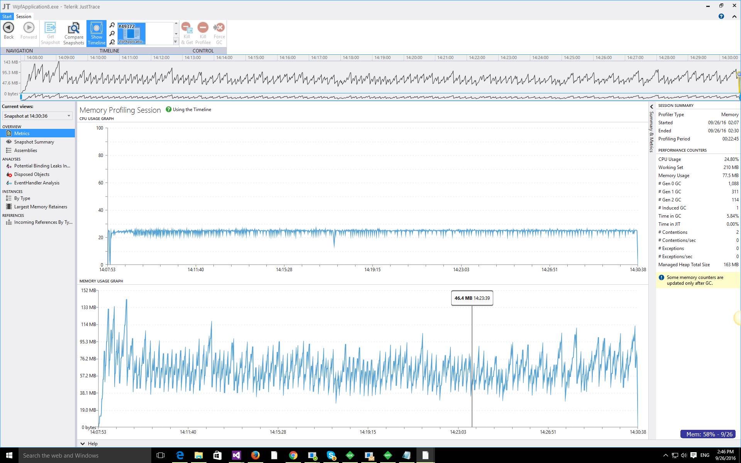Open EventHandler Analysis view
This screenshot has height=463, width=741.
tap(37, 183)
